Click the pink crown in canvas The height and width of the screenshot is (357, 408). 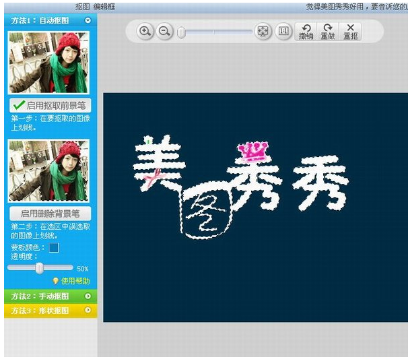[253, 152]
